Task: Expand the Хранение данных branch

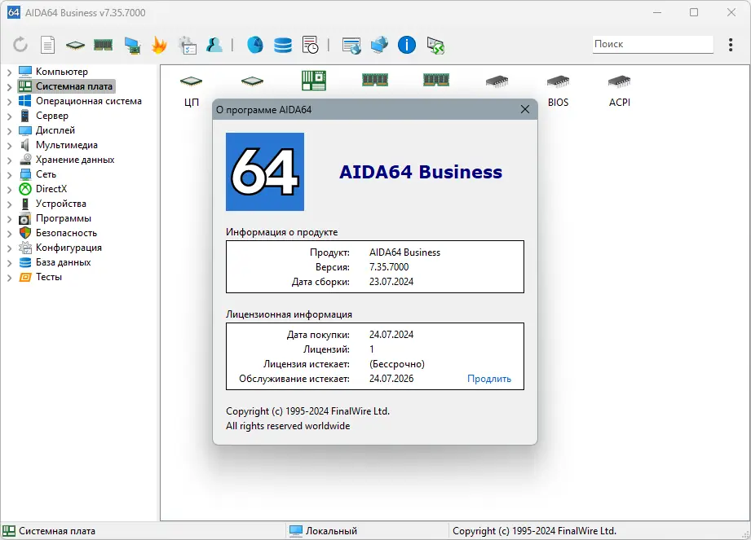Action: (8, 160)
